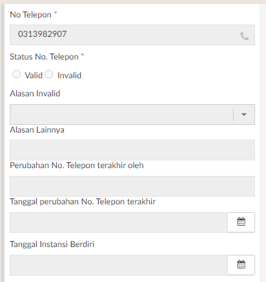
Task: Click the Alasan Invalid label
Action: click(35, 94)
